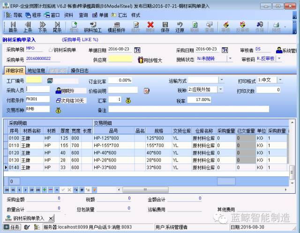
Task: Click the factory lookup icon beside 工厂编号
Action: (x=50, y=80)
